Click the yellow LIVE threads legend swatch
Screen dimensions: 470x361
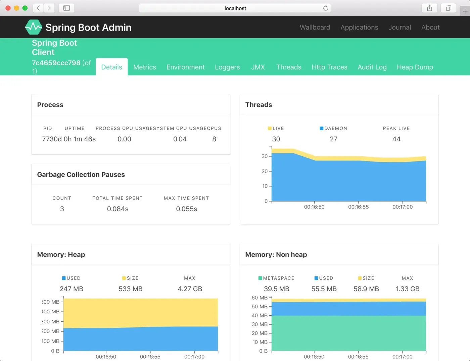pos(270,128)
